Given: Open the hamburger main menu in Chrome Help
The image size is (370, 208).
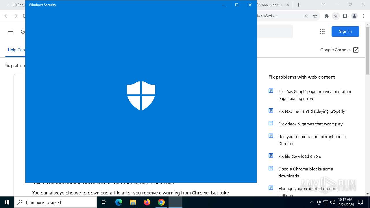Looking at the screenshot, I should tap(10, 31).
